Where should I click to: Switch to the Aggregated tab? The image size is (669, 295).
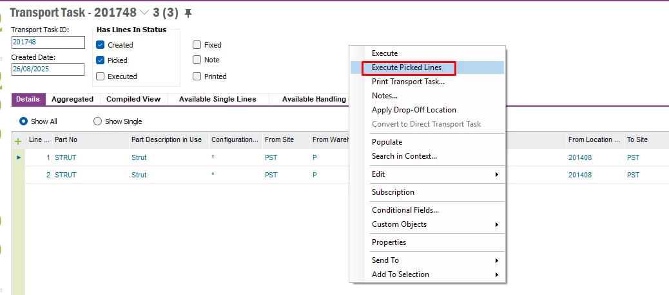(x=72, y=100)
